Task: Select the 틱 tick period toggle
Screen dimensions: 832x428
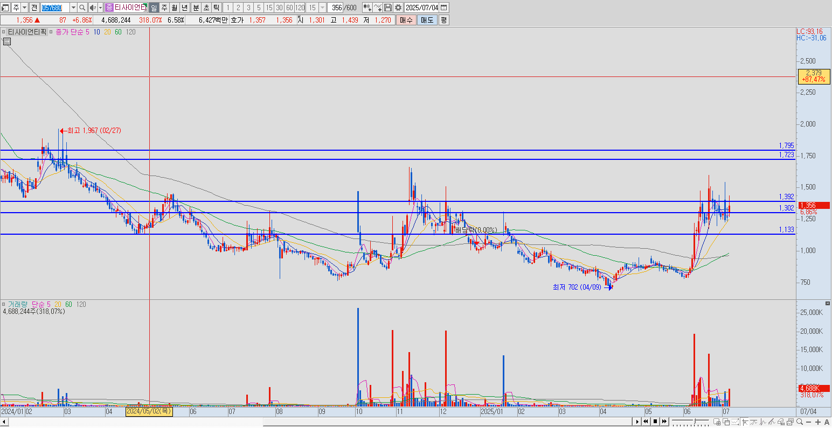Action: pyautogui.click(x=216, y=8)
